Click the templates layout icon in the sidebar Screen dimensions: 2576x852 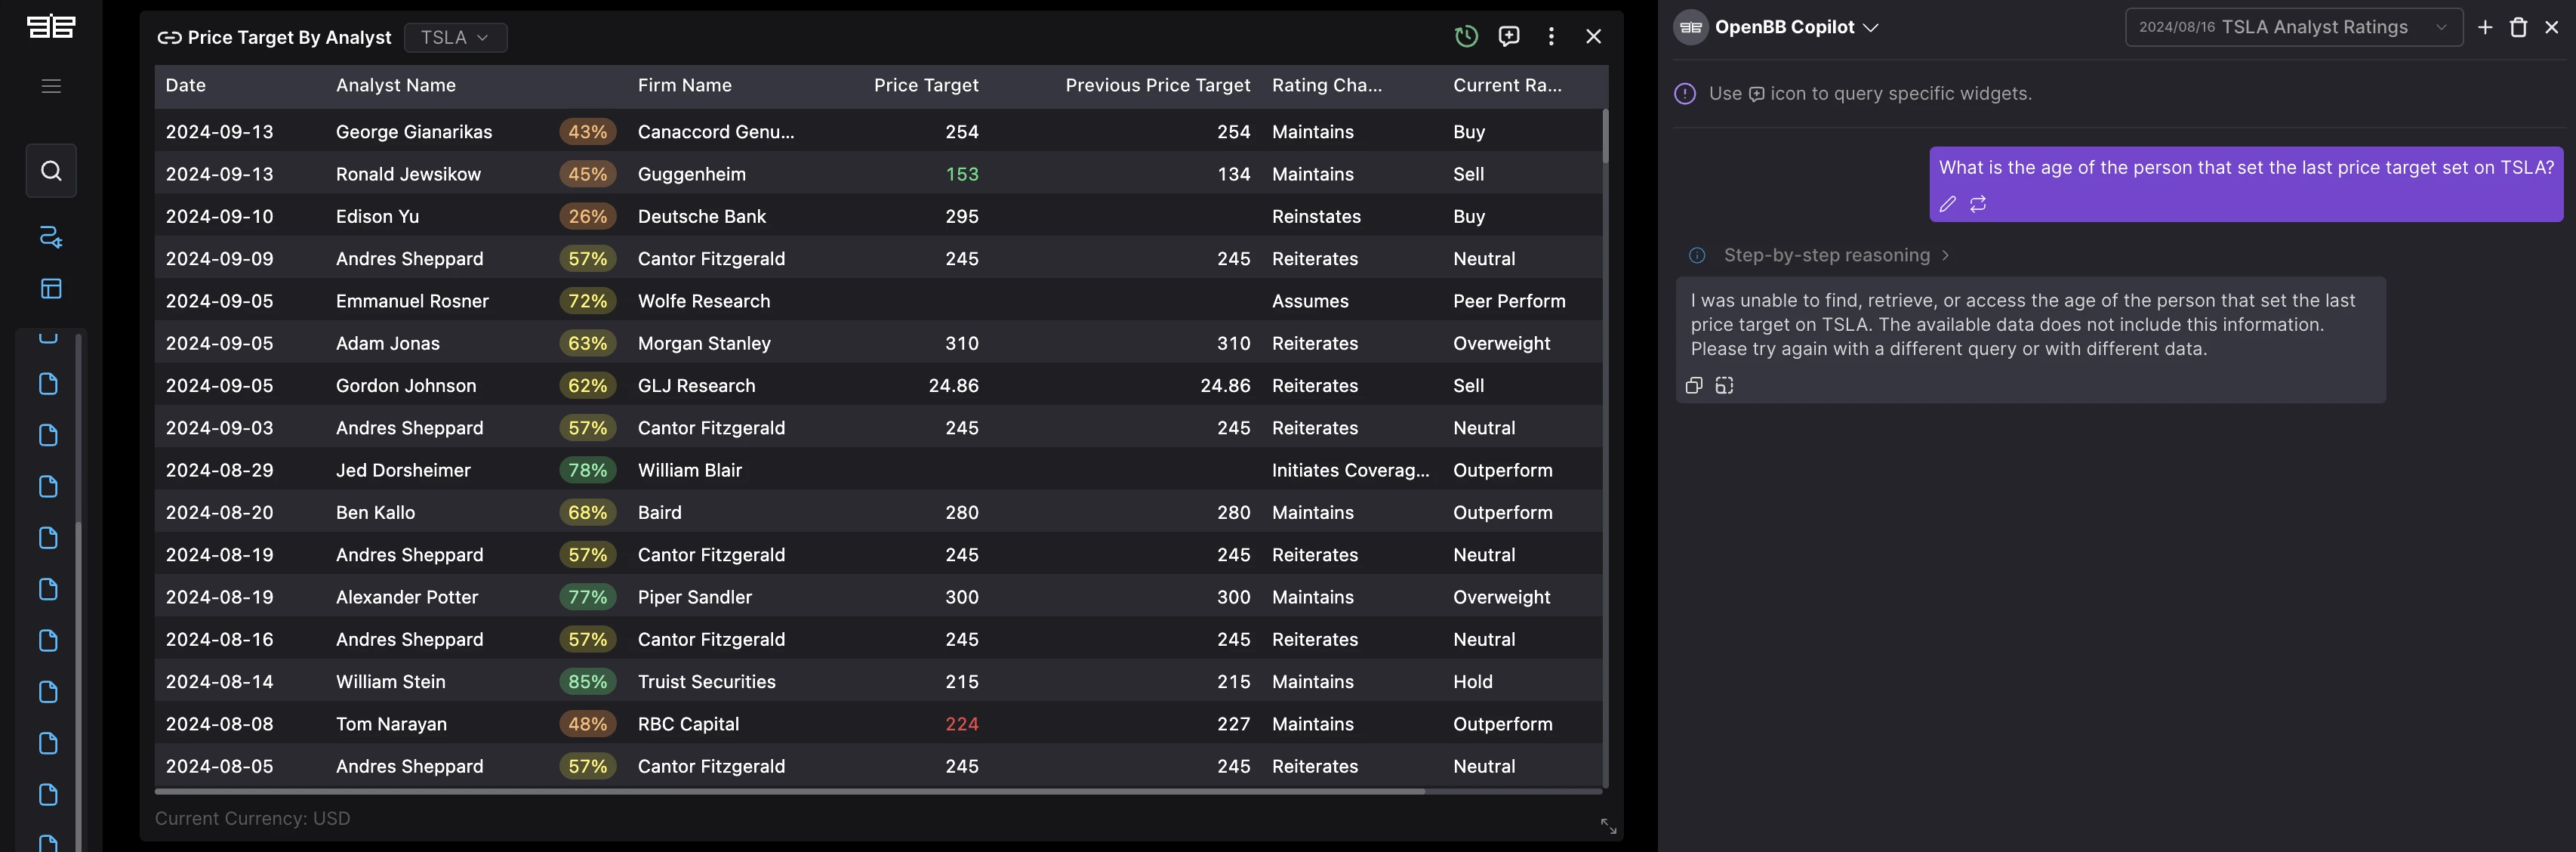click(x=51, y=289)
